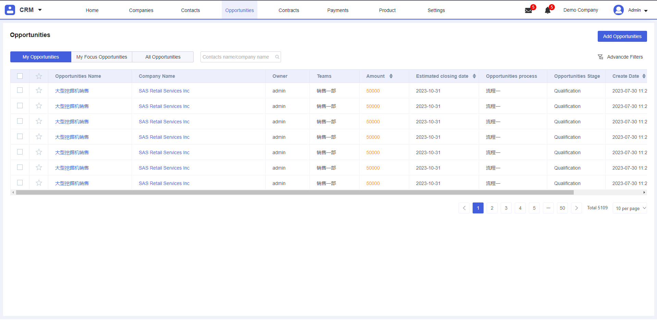Go to pagination page 3
The width and height of the screenshot is (657, 320).
coord(506,208)
